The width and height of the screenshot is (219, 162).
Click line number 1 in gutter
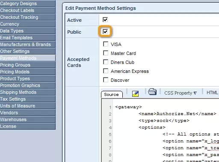110,107
